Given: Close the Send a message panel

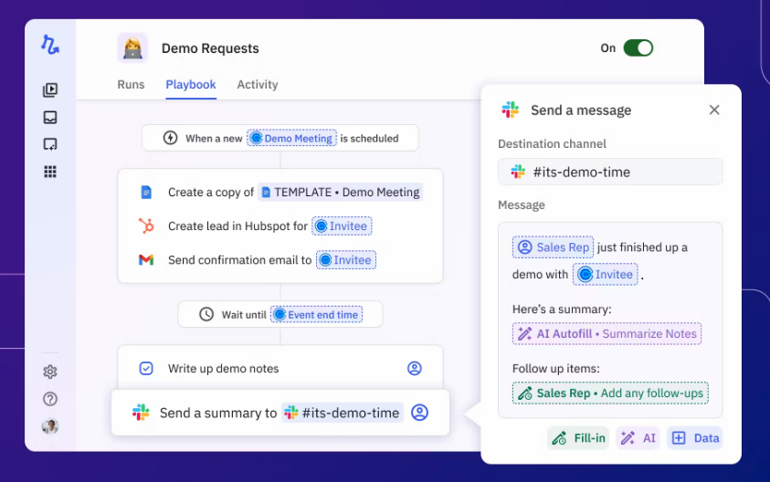Looking at the screenshot, I should coord(714,110).
